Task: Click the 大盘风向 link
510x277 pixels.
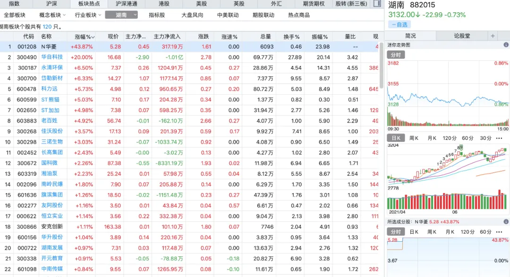Action: click(192, 15)
